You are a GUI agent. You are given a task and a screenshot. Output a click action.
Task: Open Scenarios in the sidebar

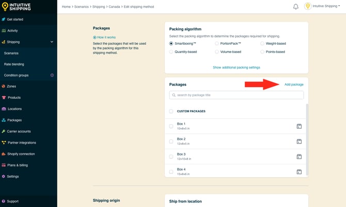click(x=11, y=53)
